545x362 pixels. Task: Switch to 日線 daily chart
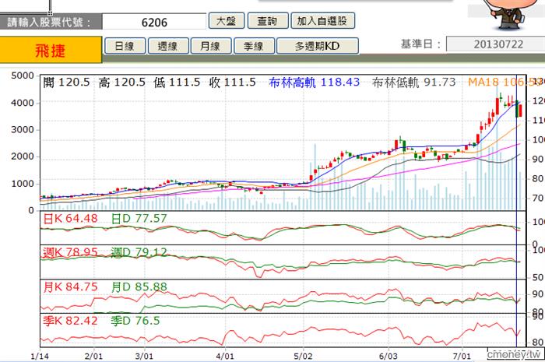pos(125,46)
